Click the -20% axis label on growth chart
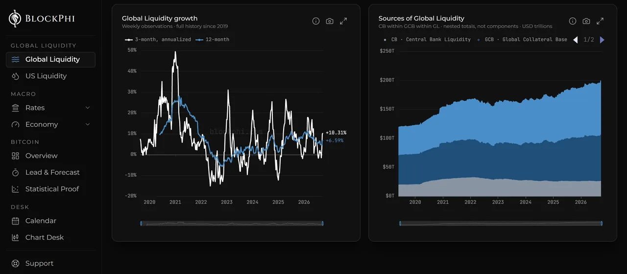 [131, 196]
